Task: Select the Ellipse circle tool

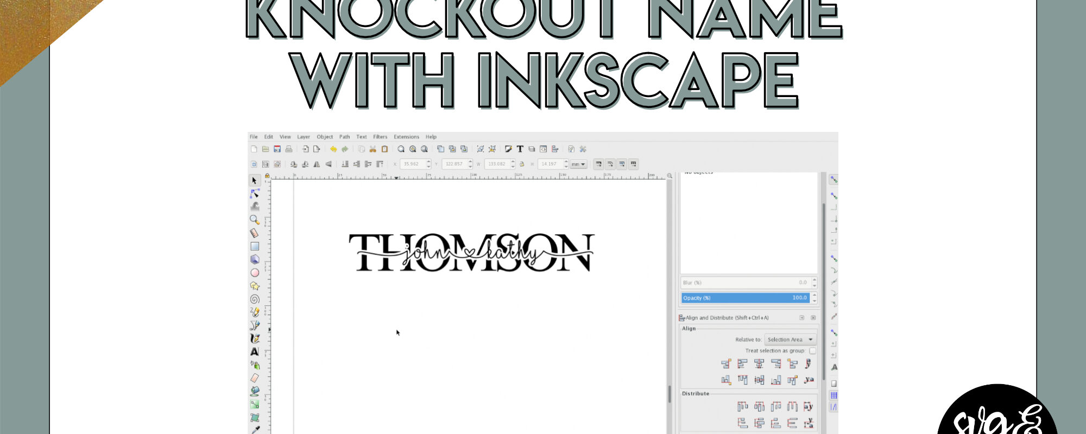Action: coord(255,272)
